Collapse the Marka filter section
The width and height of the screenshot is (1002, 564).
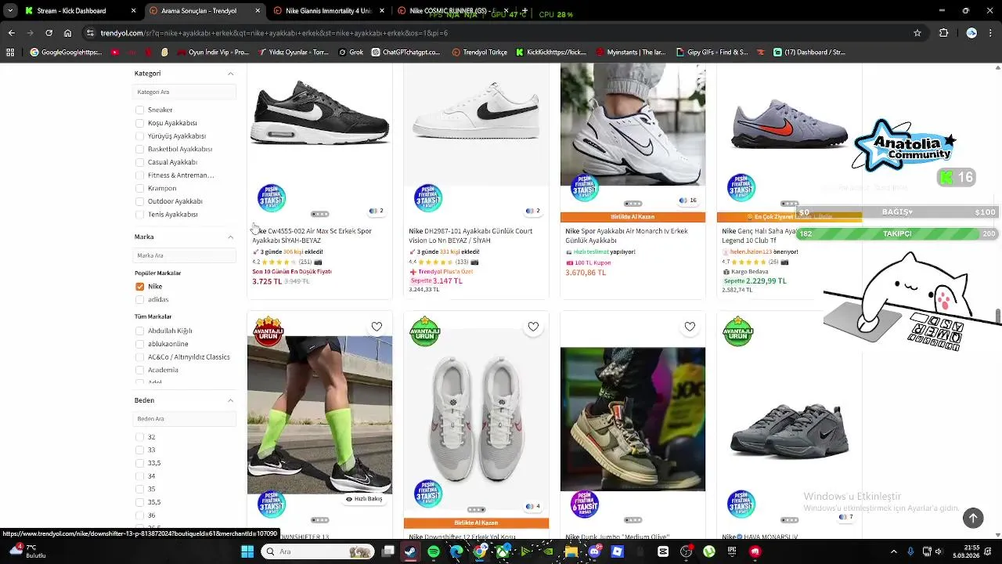click(x=230, y=237)
